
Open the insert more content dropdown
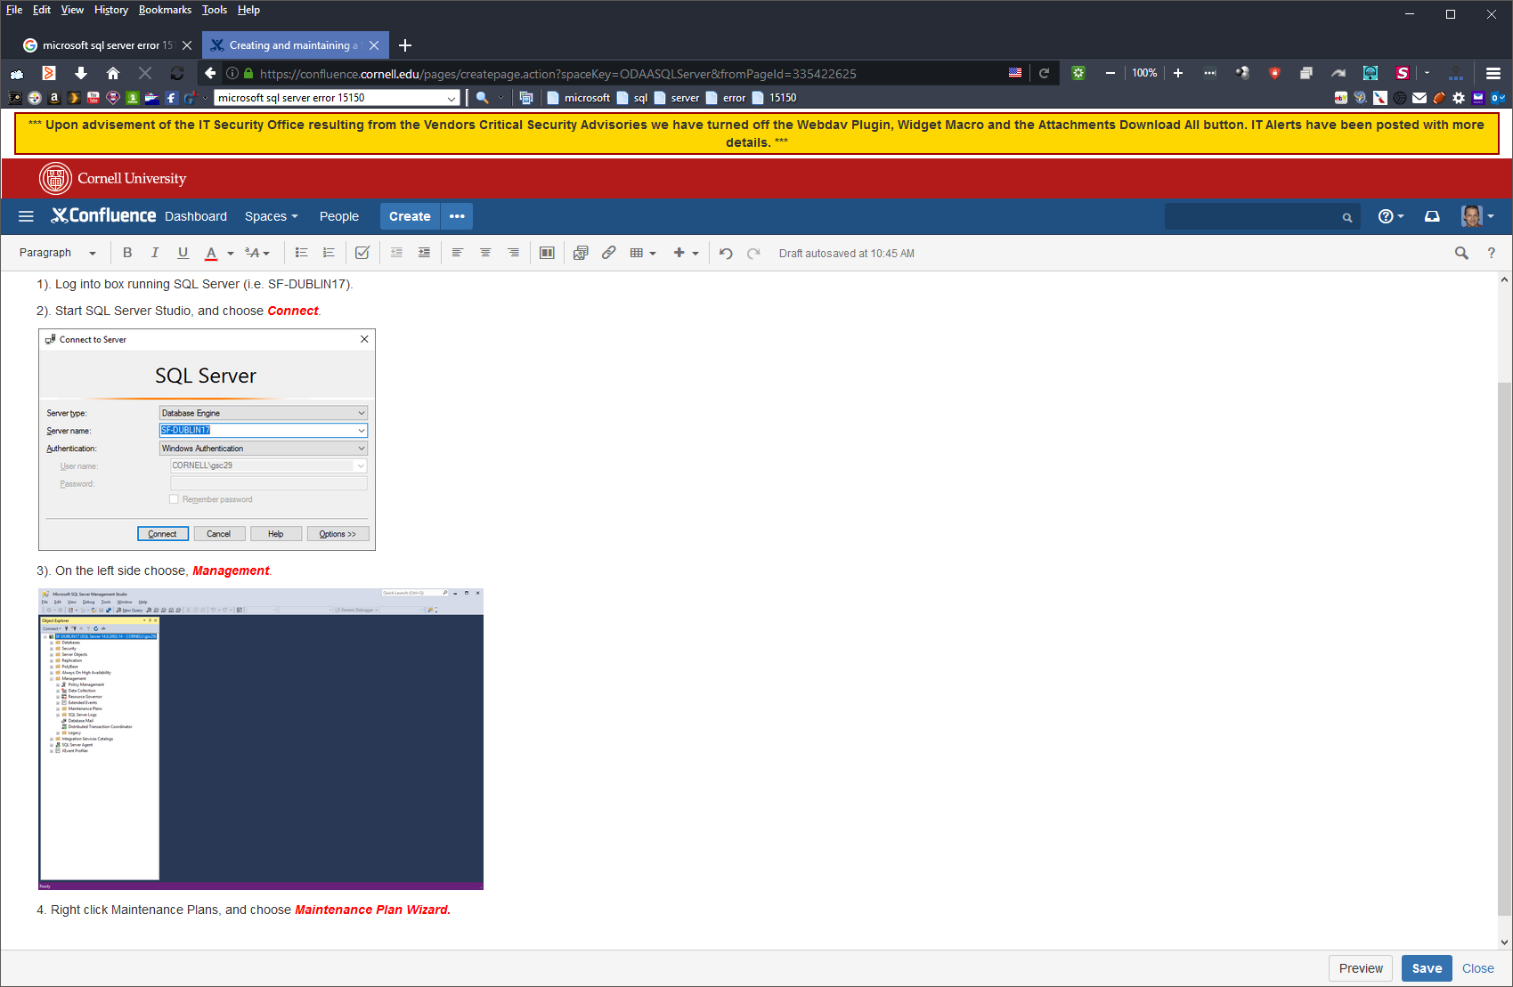pyautogui.click(x=686, y=253)
